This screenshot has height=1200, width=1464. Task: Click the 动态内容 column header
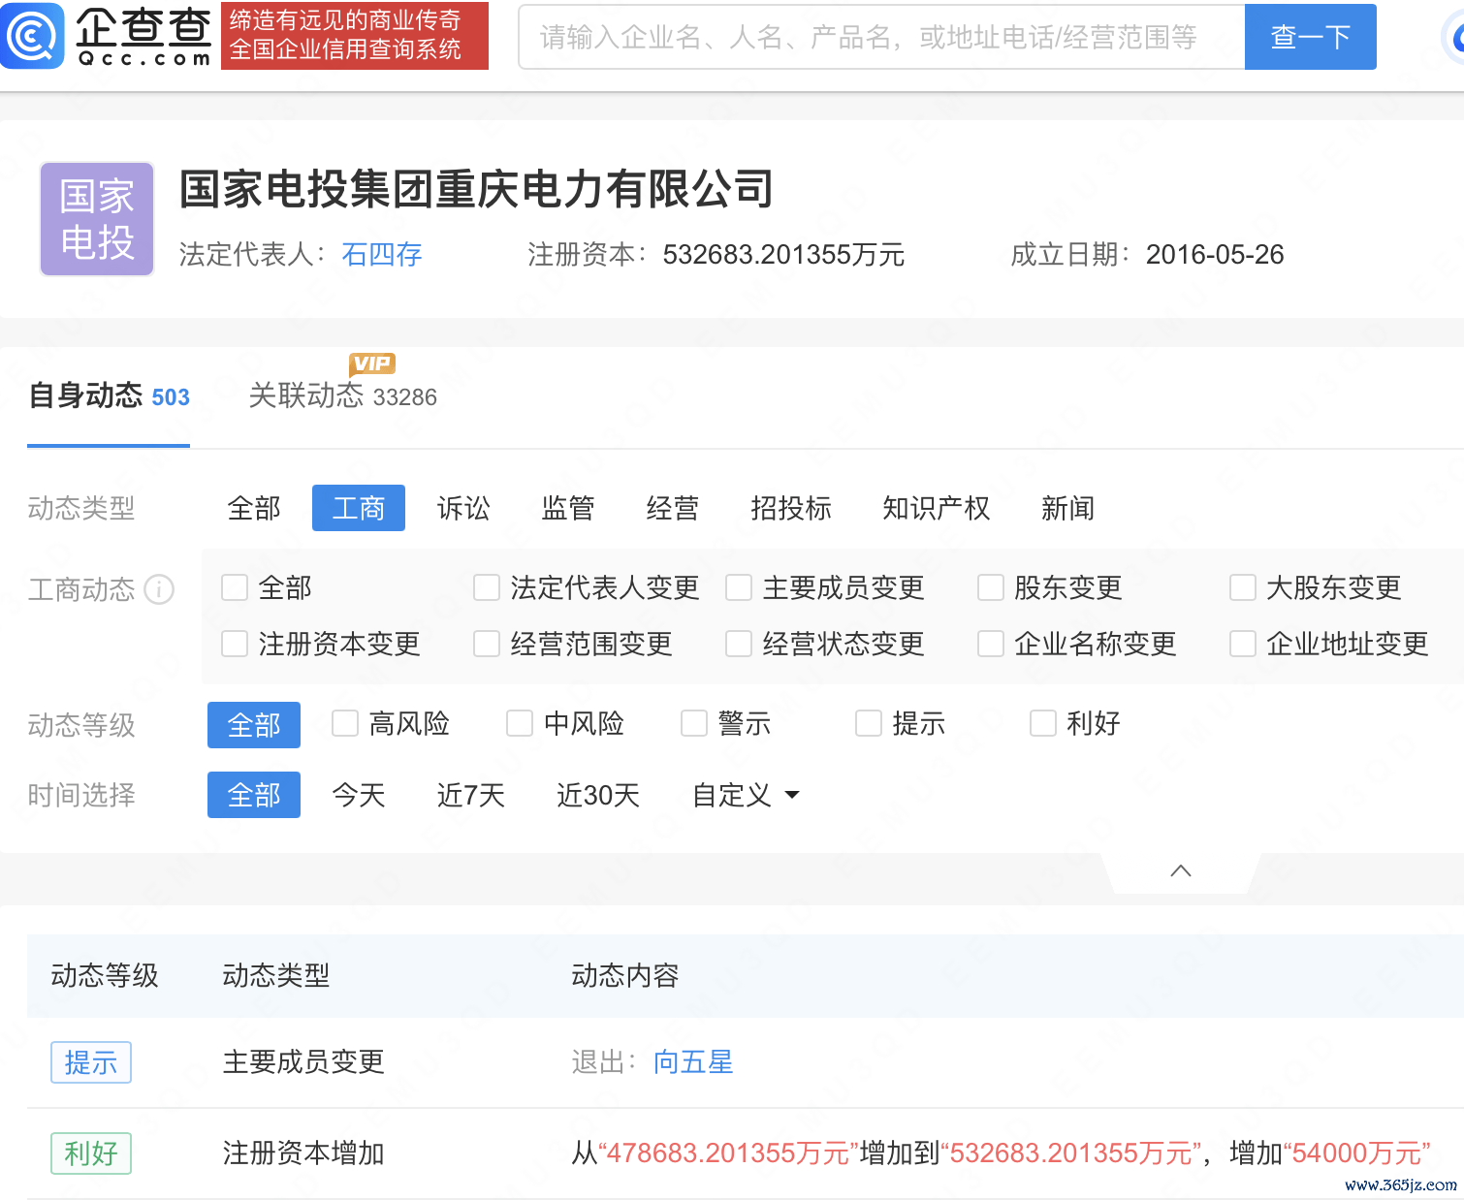pyautogui.click(x=625, y=975)
